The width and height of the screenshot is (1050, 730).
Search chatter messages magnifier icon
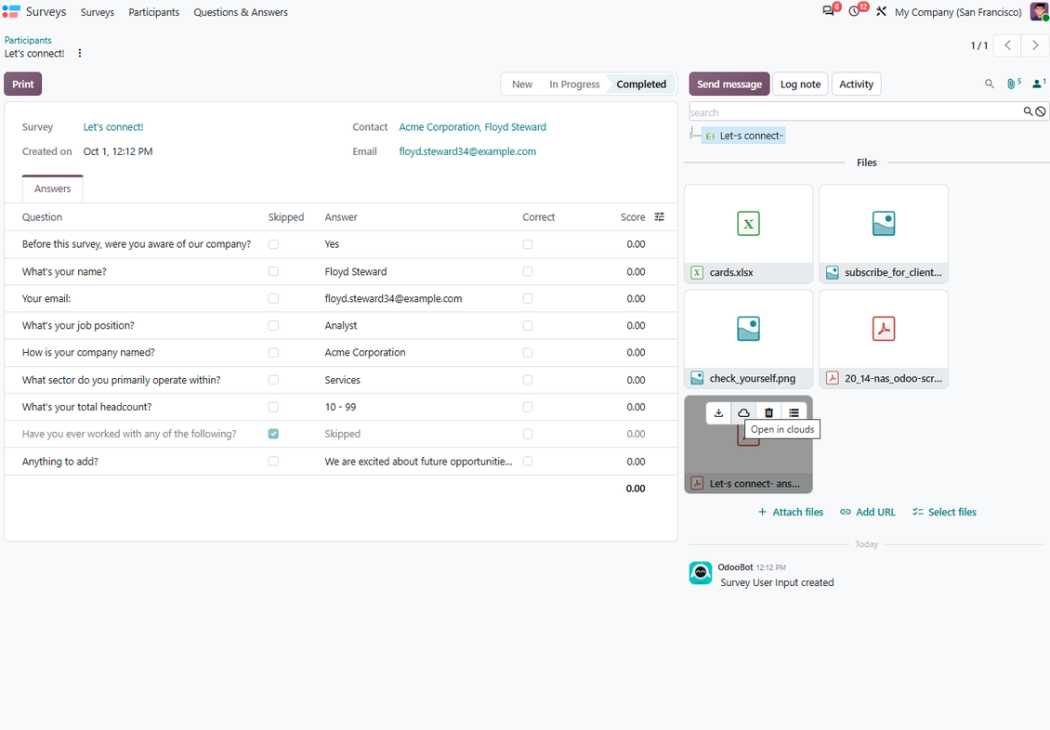point(989,85)
